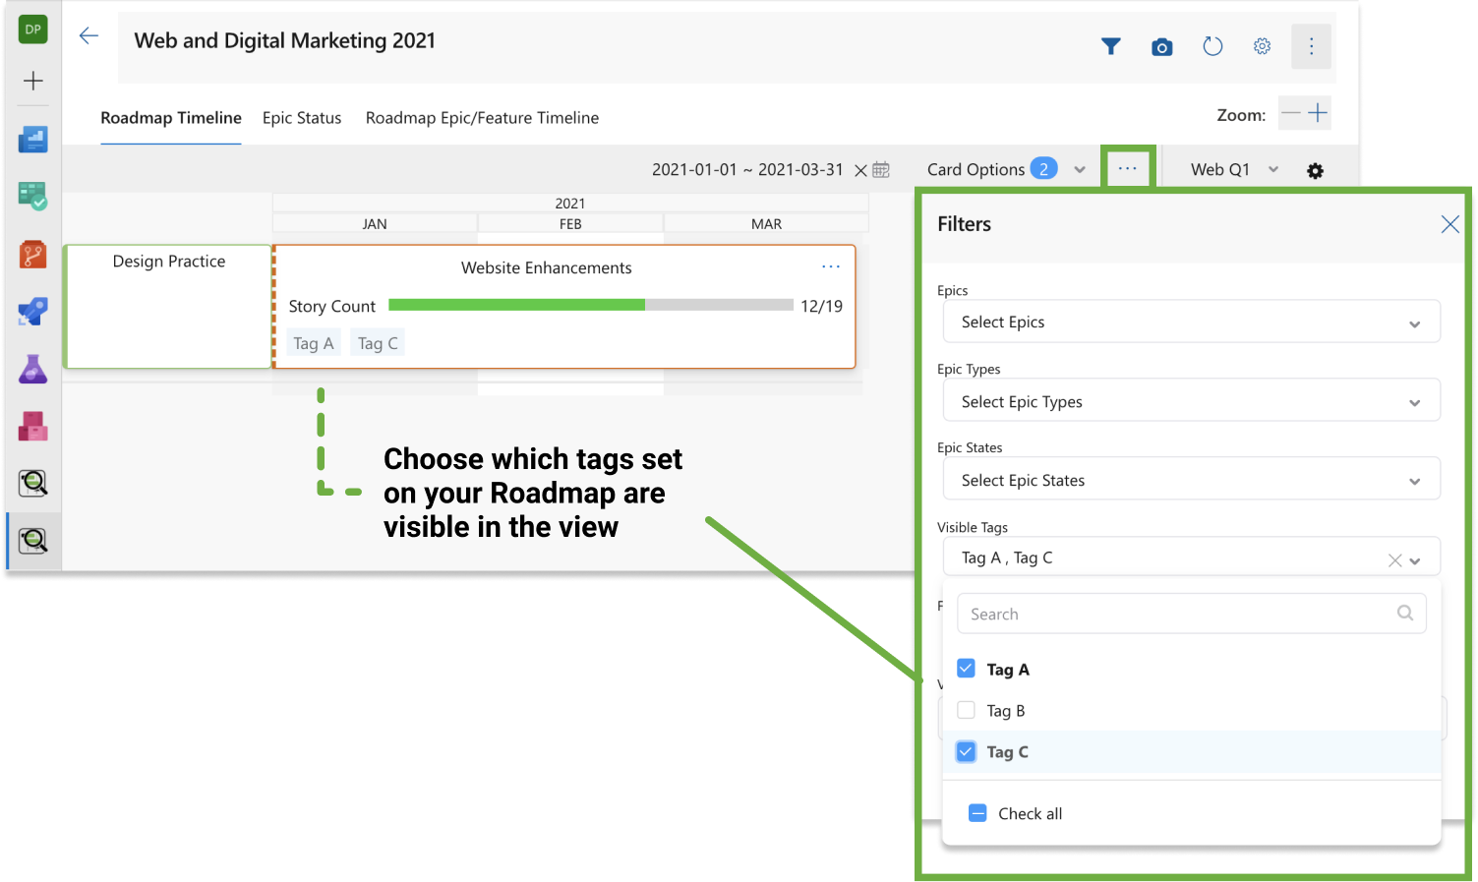Switch to the Epic Status tab
This screenshot has width=1478, height=882.
302,117
